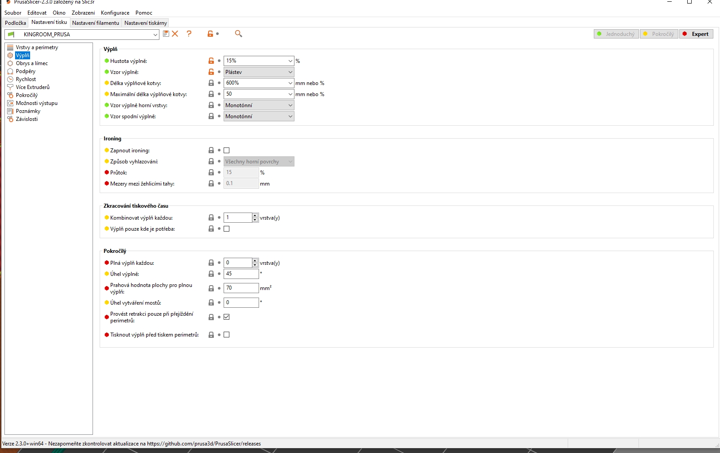Image resolution: width=720 pixels, height=453 pixels.
Task: Expand the KINGROOM_PRUSA preset dropdown
Action: [x=155, y=35]
